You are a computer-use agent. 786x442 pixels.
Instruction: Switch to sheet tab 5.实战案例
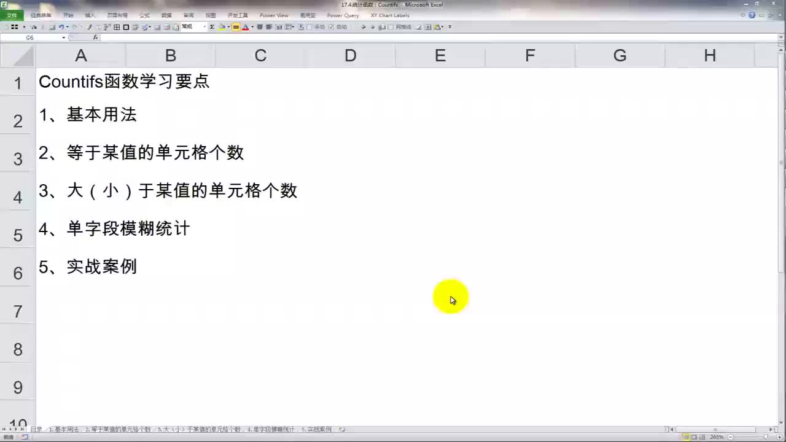click(316, 430)
